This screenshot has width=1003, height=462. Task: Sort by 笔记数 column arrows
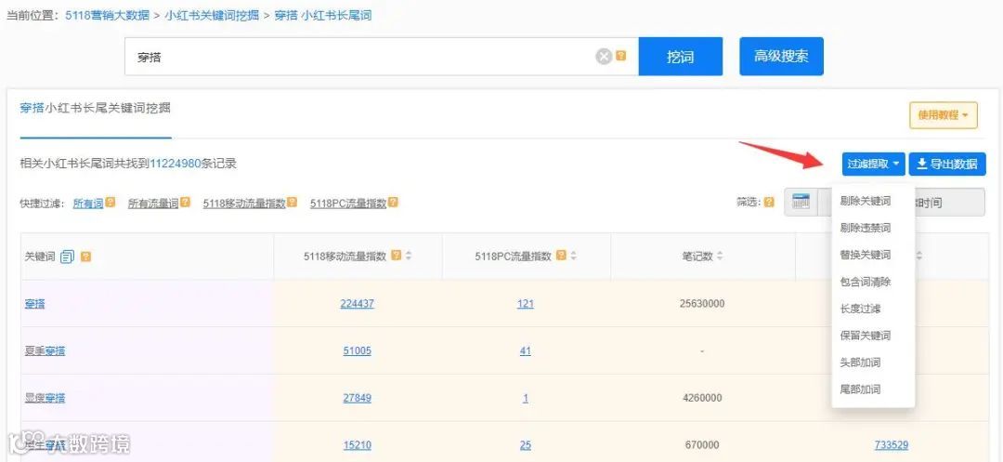click(720, 257)
